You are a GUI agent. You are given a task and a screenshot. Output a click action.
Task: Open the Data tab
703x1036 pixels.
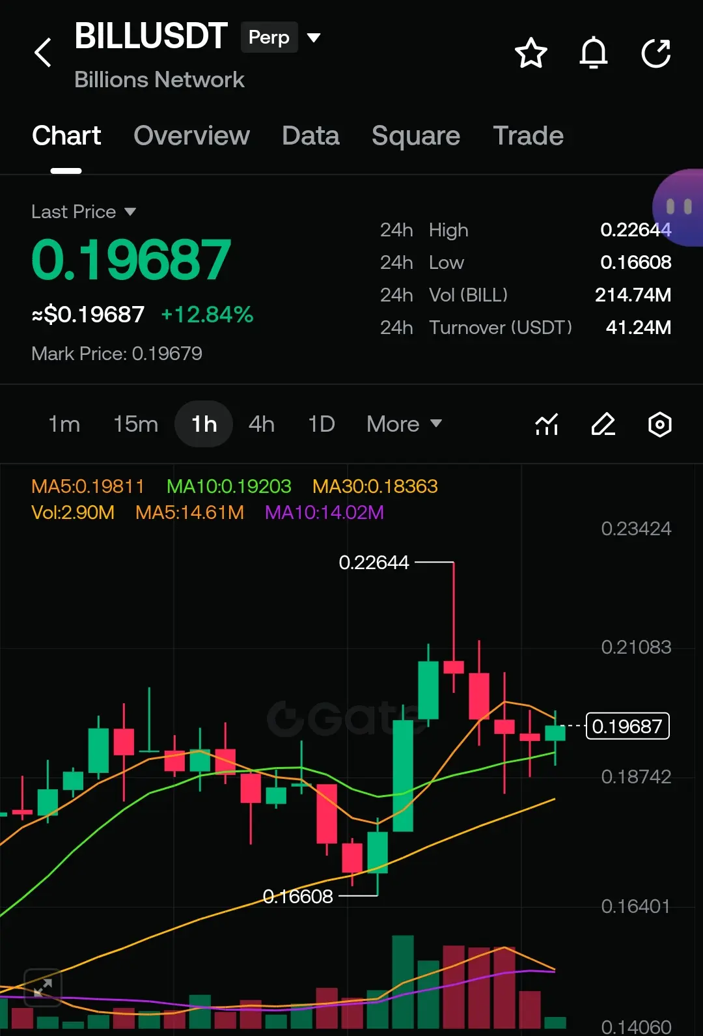tap(310, 136)
